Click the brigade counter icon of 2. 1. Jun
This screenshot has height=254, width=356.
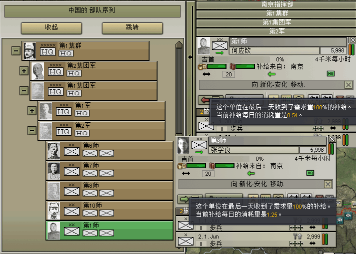click(185, 241)
